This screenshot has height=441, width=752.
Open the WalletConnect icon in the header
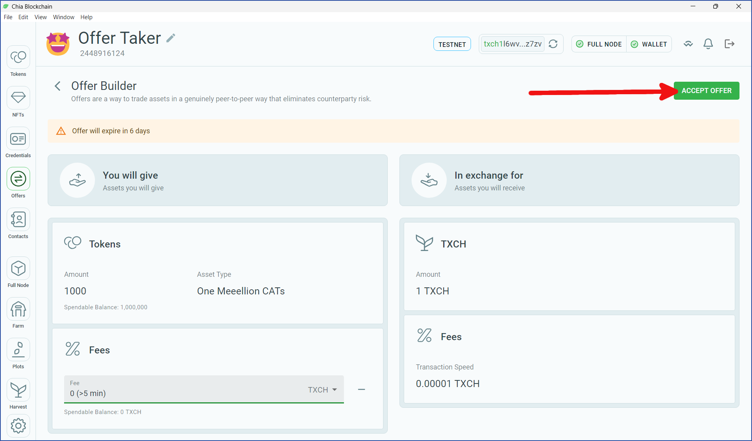(x=688, y=44)
